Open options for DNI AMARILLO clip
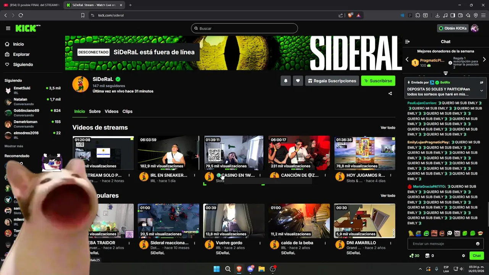489x275 pixels. (x=391, y=243)
